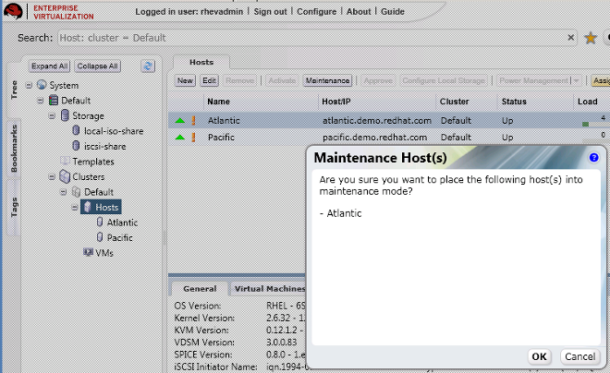Screen dimensions: 610x373
Task: Click the Atlantic load bar
Action: click(586, 123)
